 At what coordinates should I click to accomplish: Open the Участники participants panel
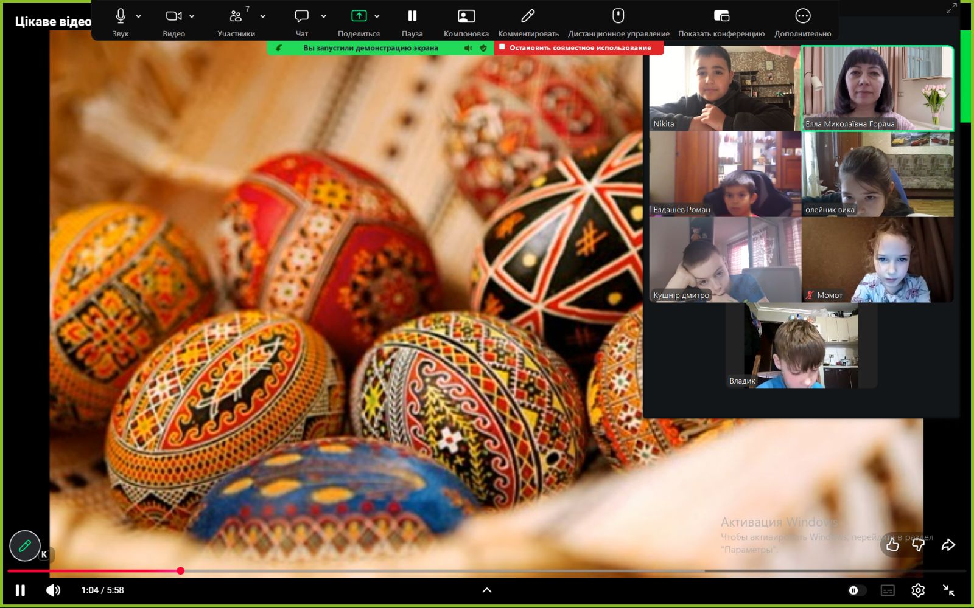pyautogui.click(x=236, y=16)
